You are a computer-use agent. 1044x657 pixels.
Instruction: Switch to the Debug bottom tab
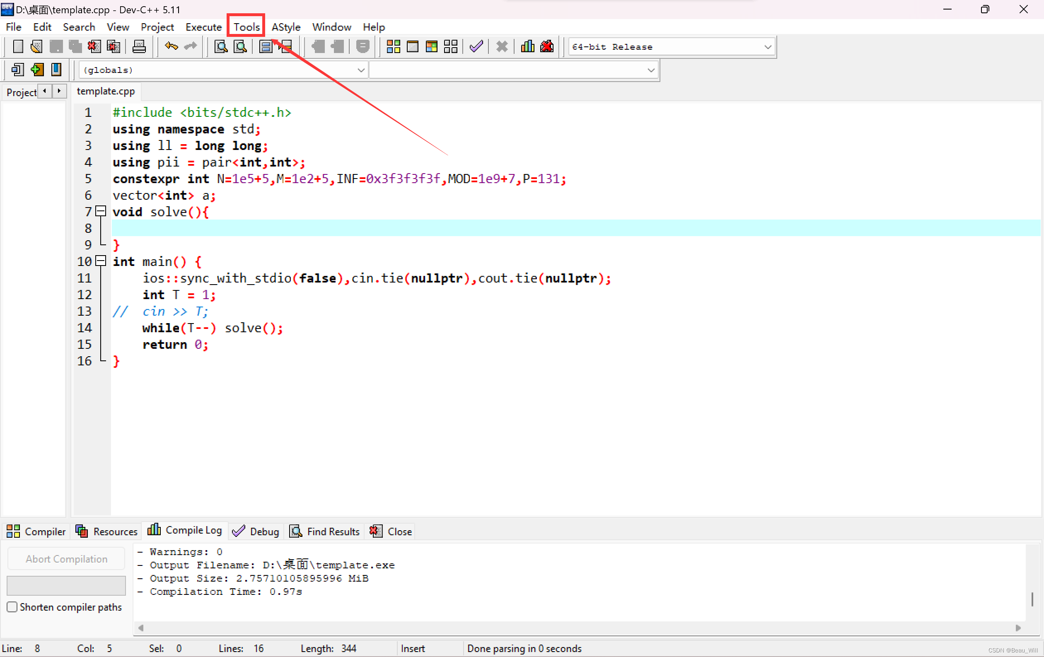pyautogui.click(x=256, y=531)
